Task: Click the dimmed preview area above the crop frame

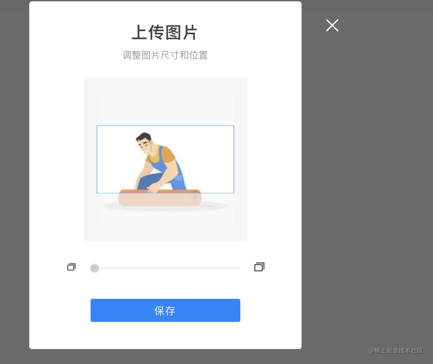Action: (x=165, y=109)
